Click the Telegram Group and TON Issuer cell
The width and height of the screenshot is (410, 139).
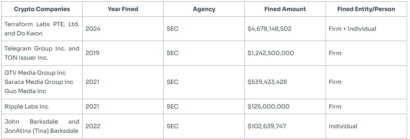click(x=42, y=53)
